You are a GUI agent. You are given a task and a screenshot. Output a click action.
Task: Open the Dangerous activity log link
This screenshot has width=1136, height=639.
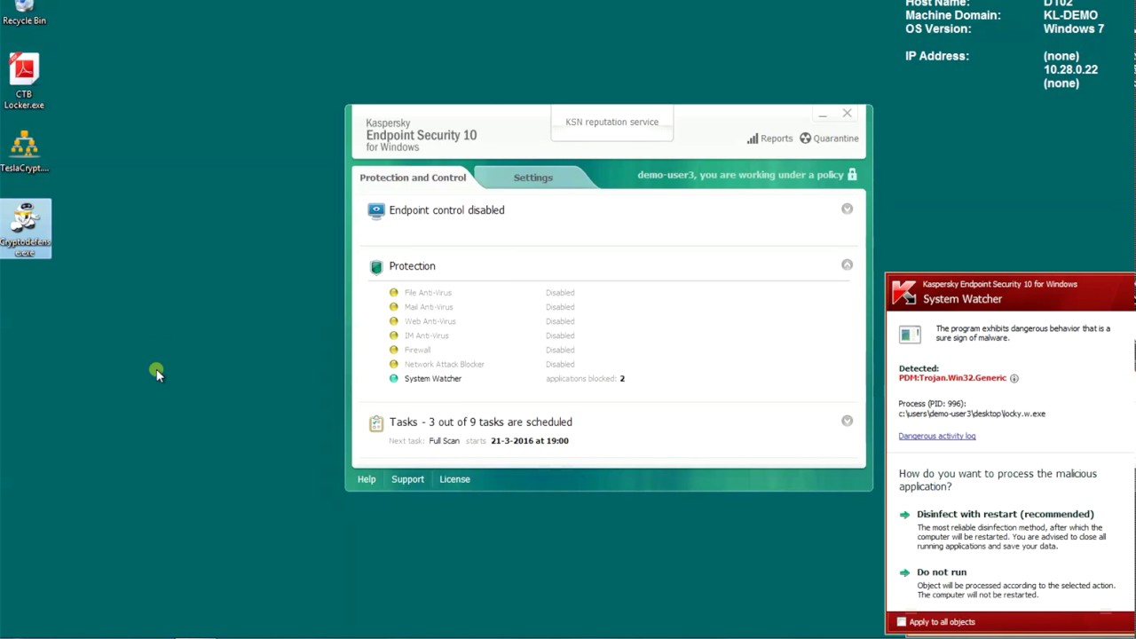pos(936,436)
